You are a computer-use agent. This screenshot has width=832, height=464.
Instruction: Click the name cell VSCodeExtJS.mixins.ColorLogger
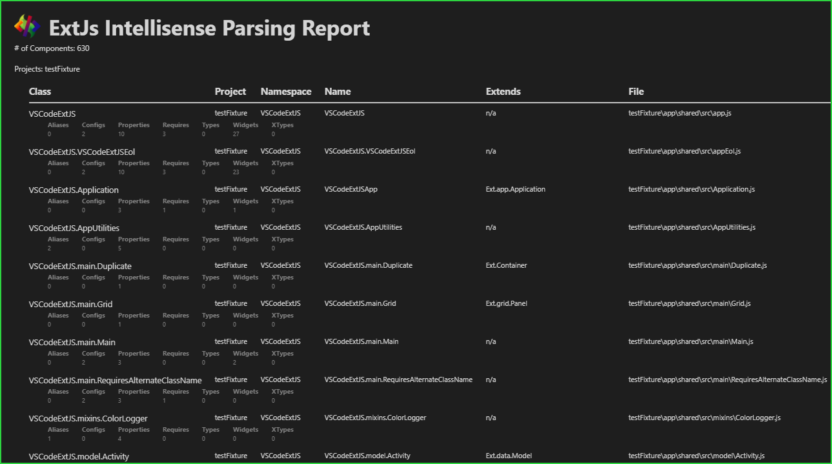[375, 418]
